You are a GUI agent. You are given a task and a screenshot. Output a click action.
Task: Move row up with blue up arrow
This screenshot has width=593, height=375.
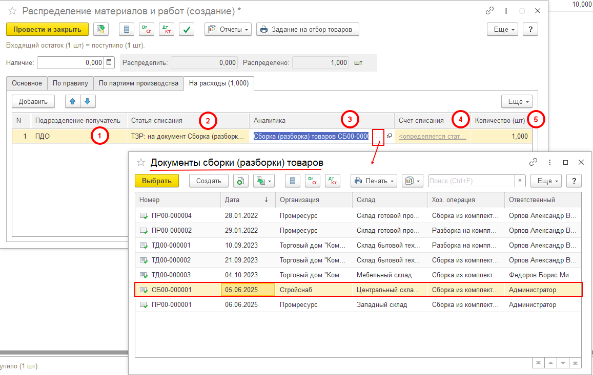coord(73,101)
